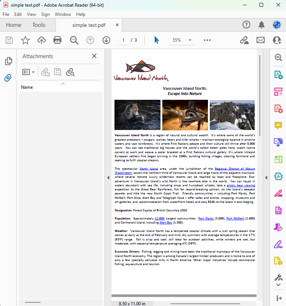Click the Print file icon
The width and height of the screenshot is (286, 306).
(57, 40)
